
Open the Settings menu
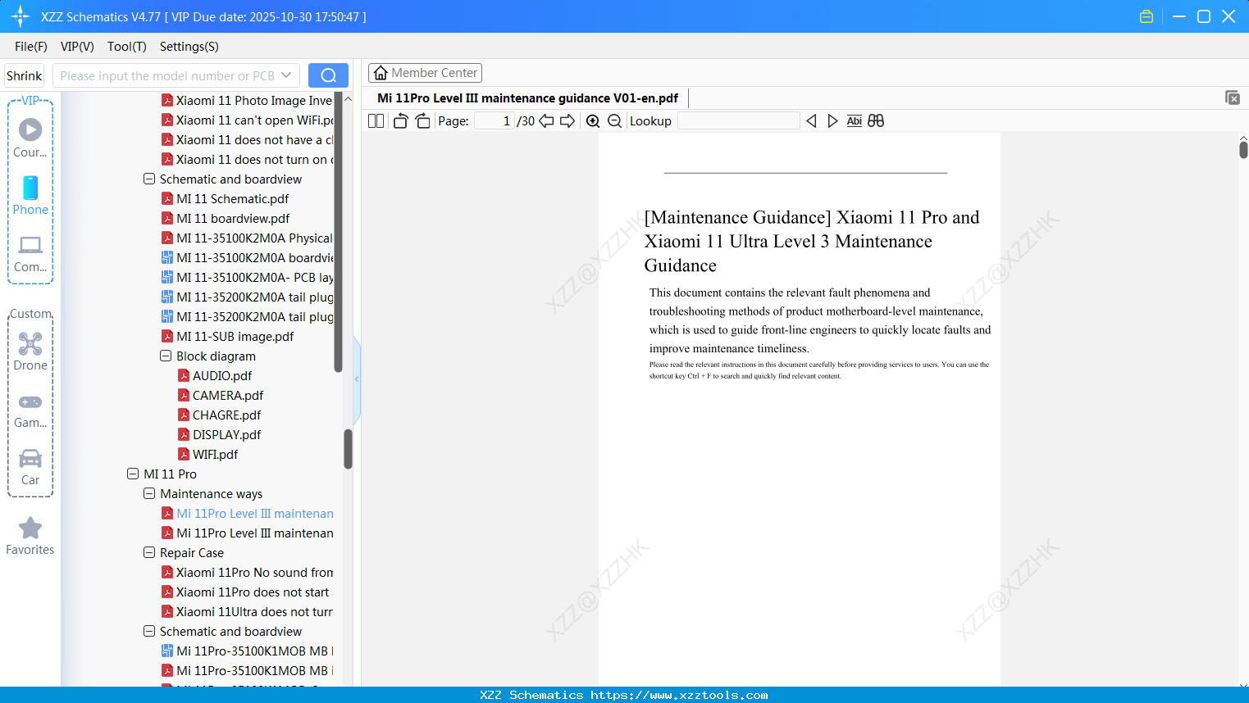coord(189,47)
